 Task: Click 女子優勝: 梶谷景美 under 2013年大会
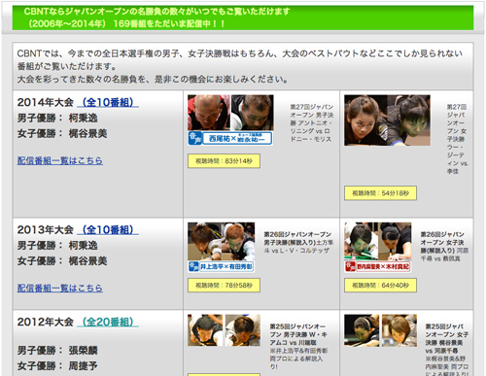click(x=62, y=261)
